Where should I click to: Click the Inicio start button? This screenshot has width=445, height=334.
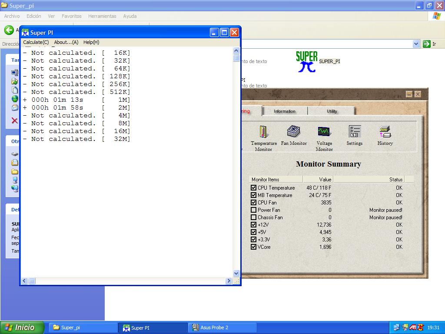(22, 327)
